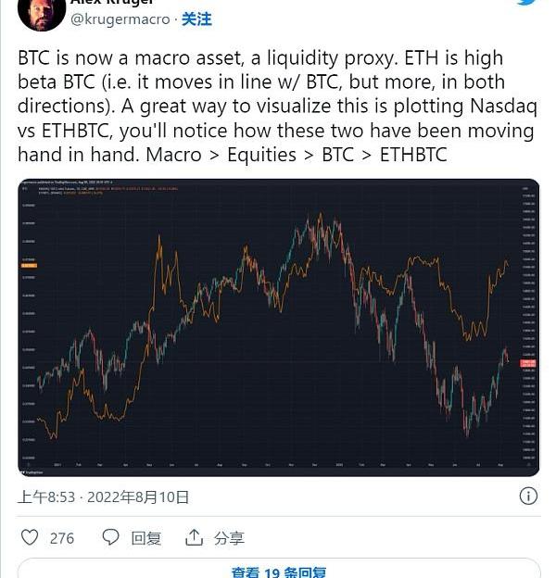The image size is (556, 578).
Task: Select the 分享 share label
Action: pos(229,538)
